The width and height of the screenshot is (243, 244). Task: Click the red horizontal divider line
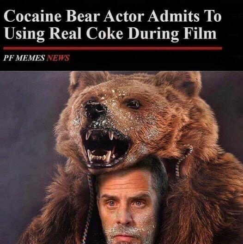tap(113, 49)
